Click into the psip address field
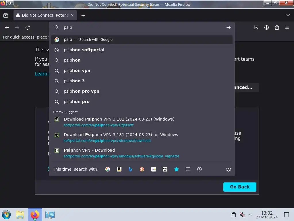Viewport: 294px width, 221px height. (142, 27)
